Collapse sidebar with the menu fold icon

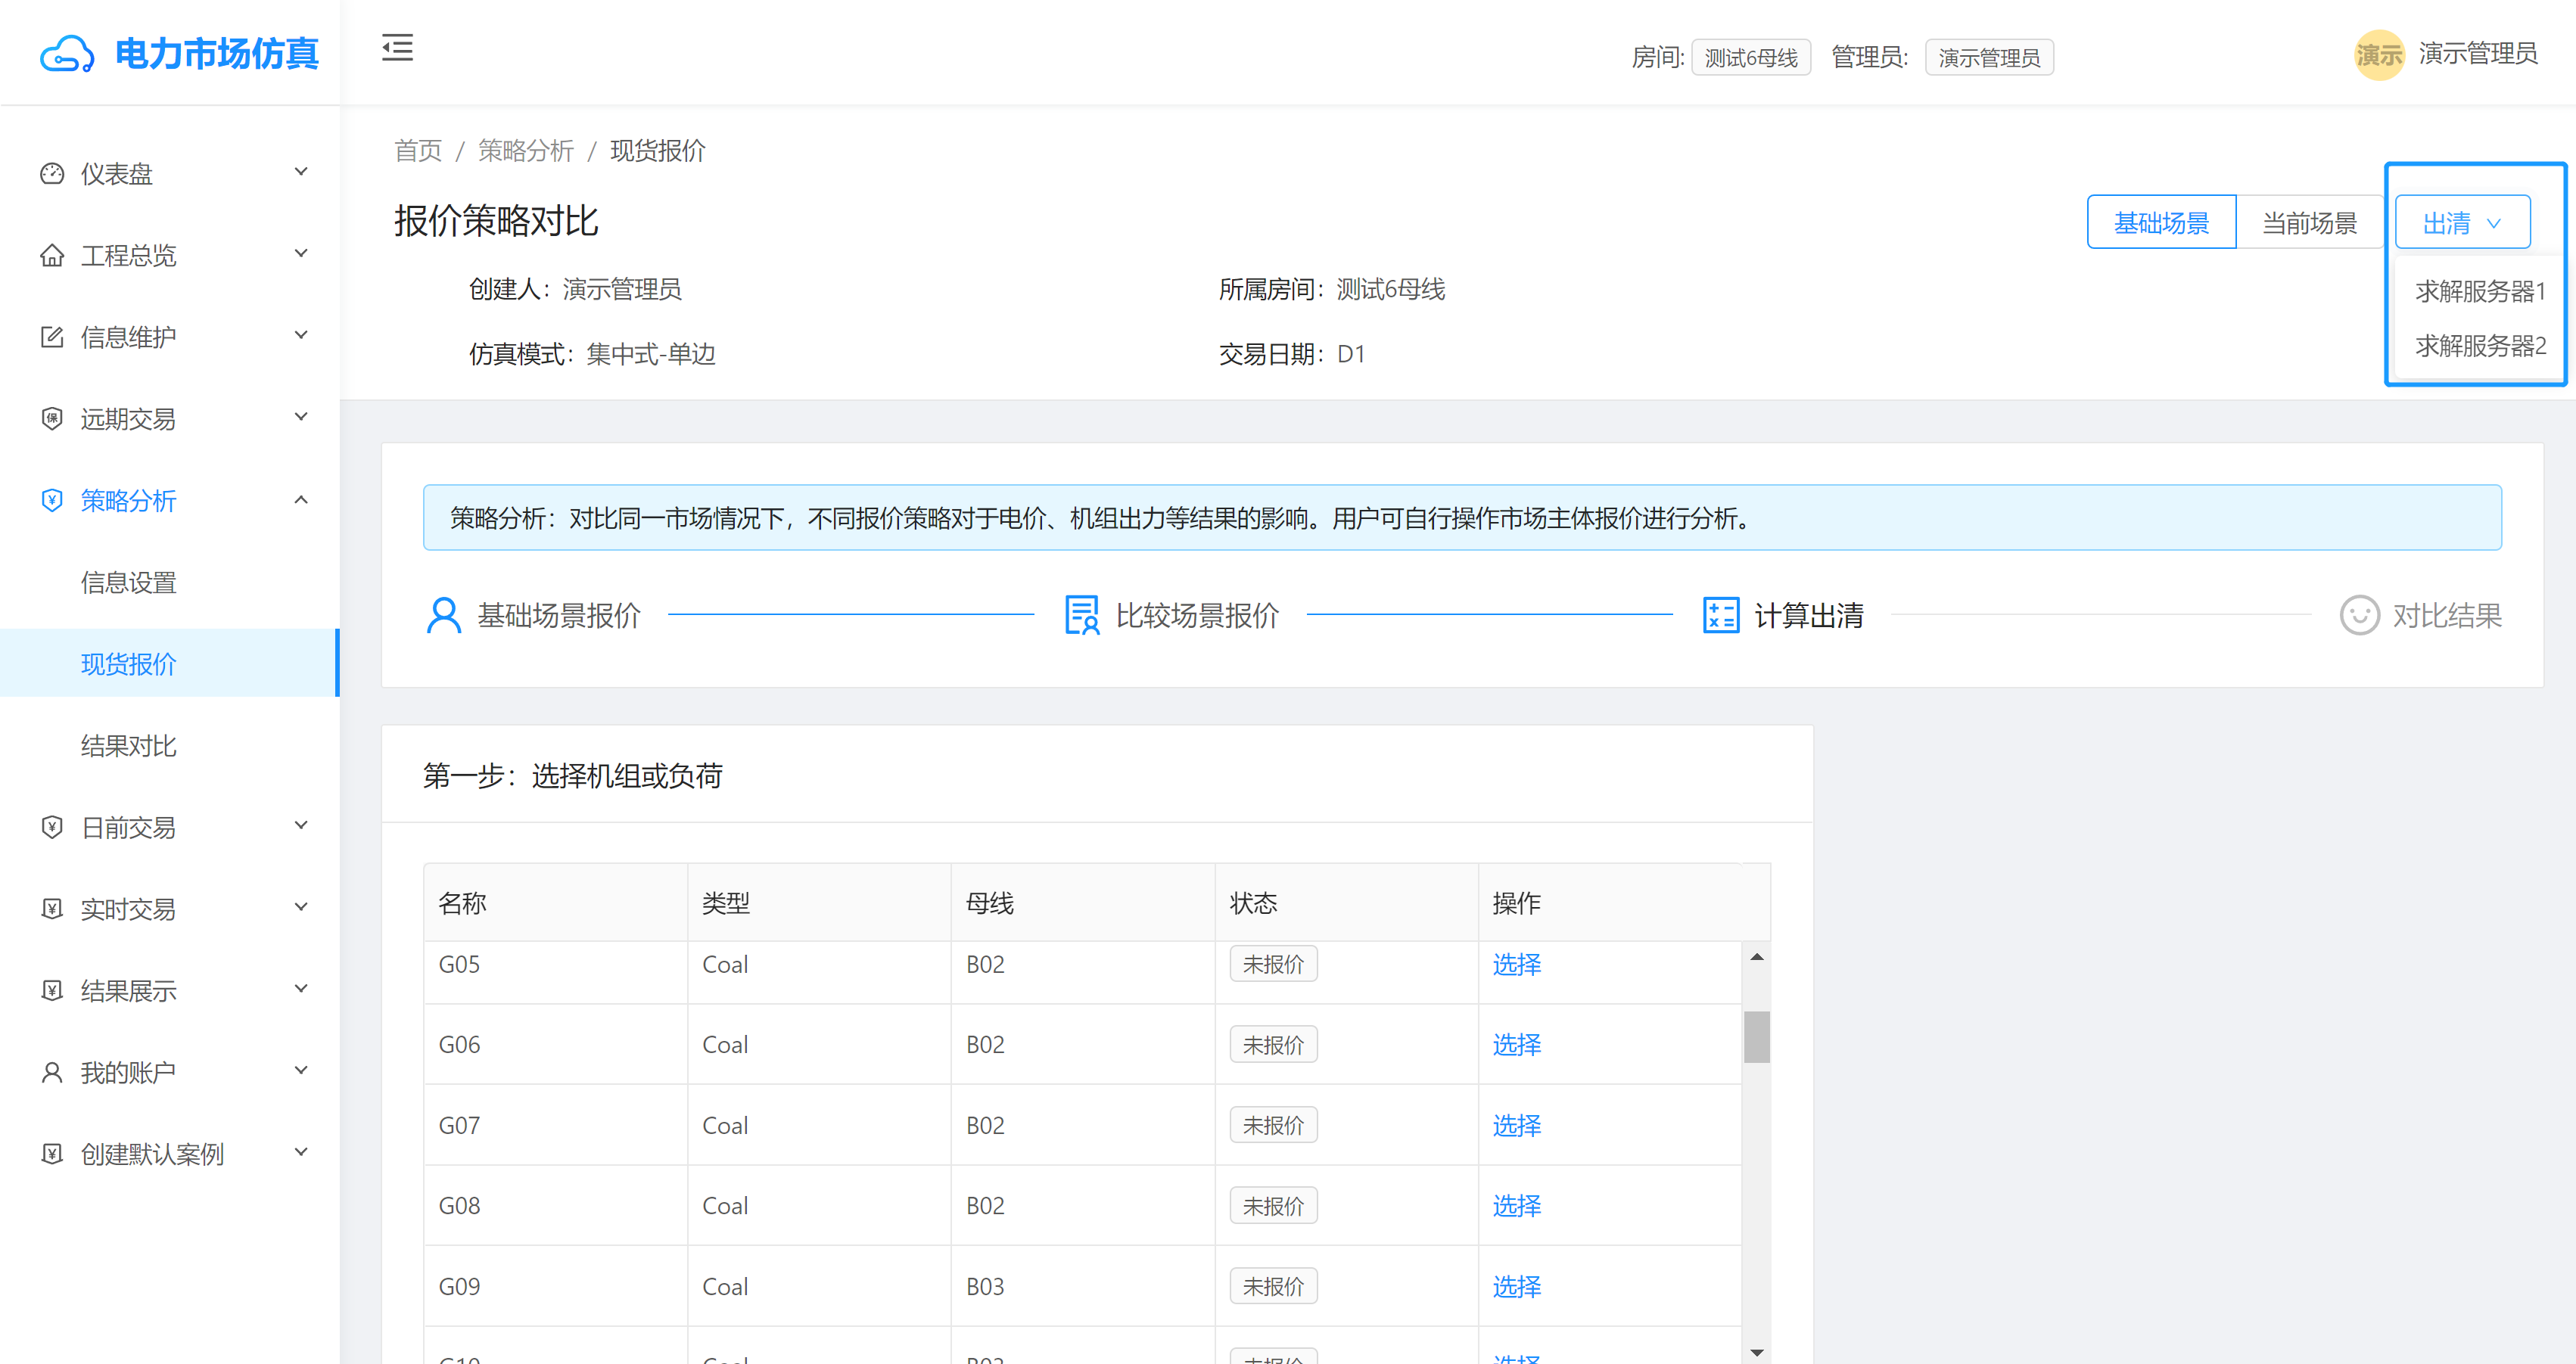click(397, 47)
